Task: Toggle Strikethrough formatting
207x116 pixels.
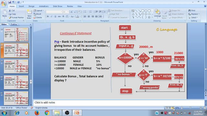Action: [x=59, y=16]
